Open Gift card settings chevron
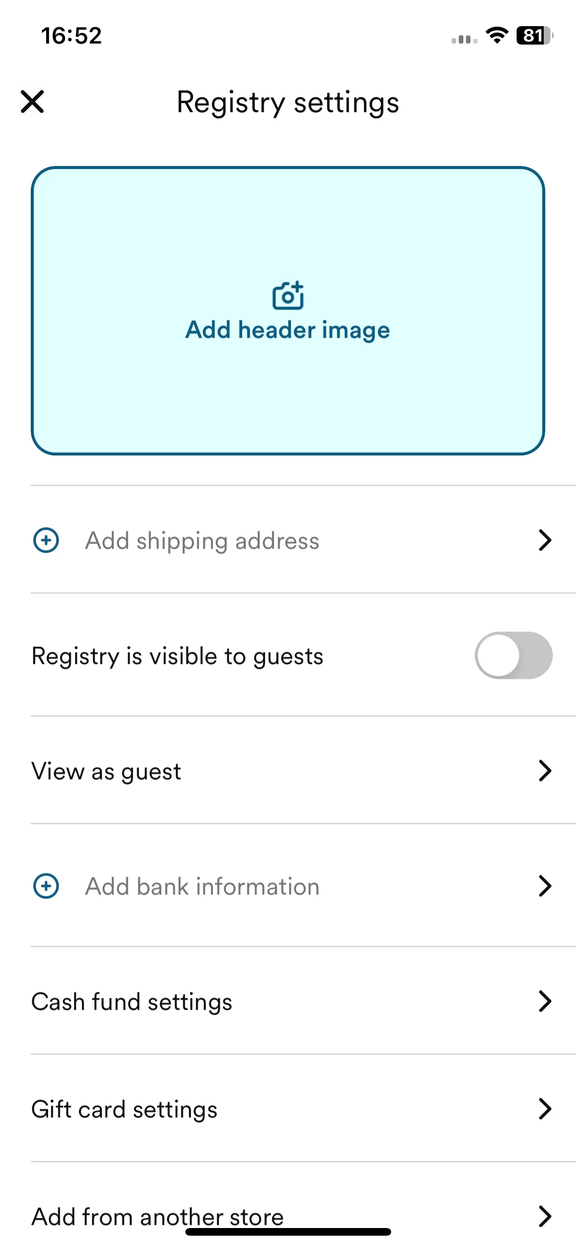 click(x=545, y=1109)
